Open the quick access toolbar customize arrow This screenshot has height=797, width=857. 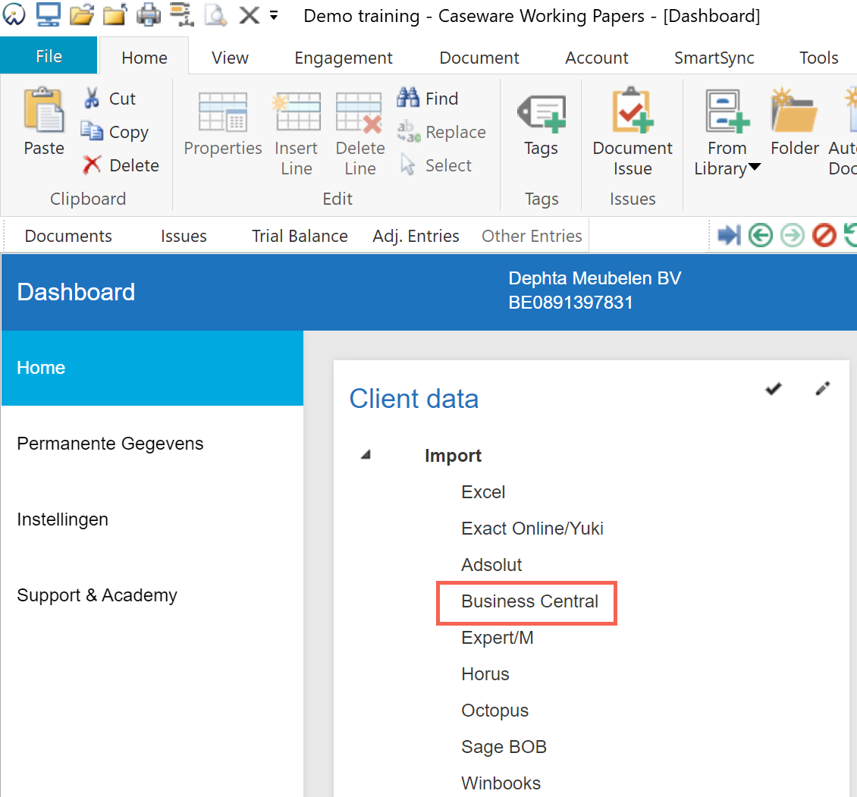point(274,15)
